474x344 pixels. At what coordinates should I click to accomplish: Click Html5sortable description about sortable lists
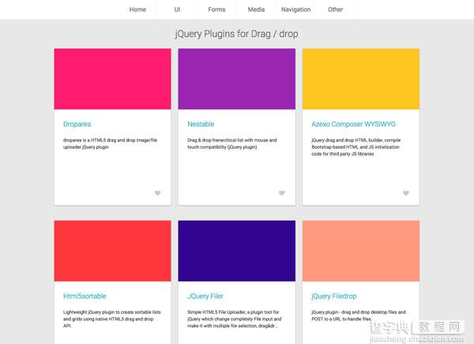coord(112,319)
